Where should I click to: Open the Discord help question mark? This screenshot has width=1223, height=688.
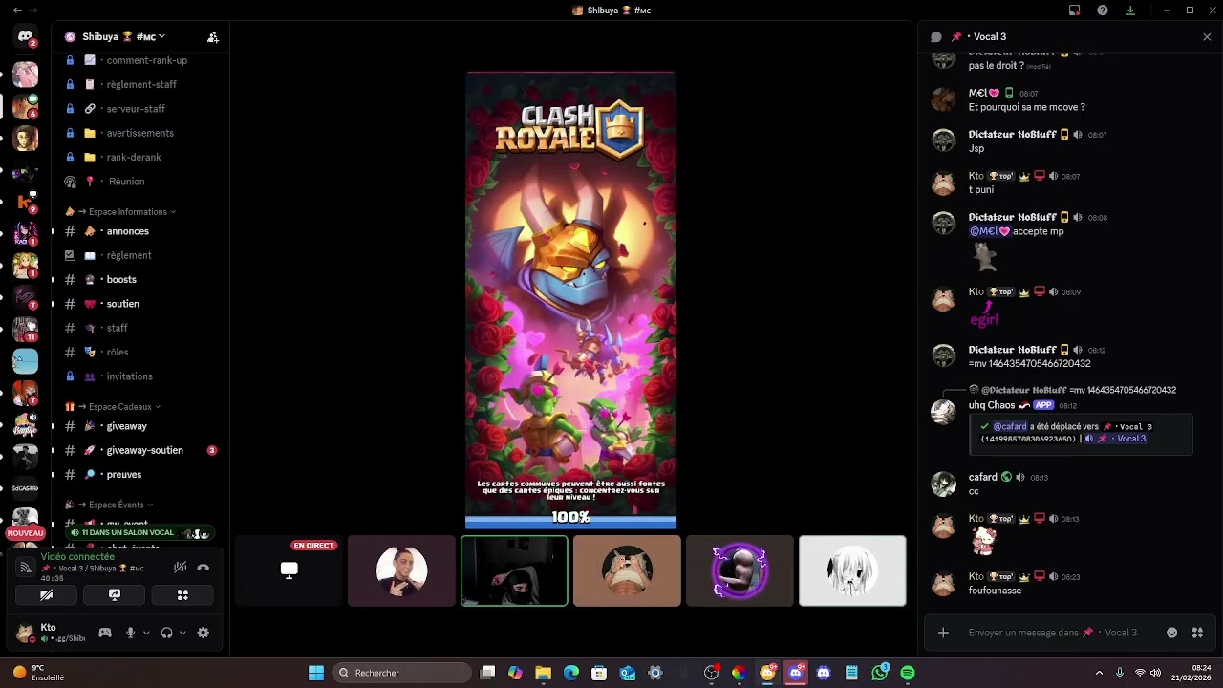(x=1103, y=11)
